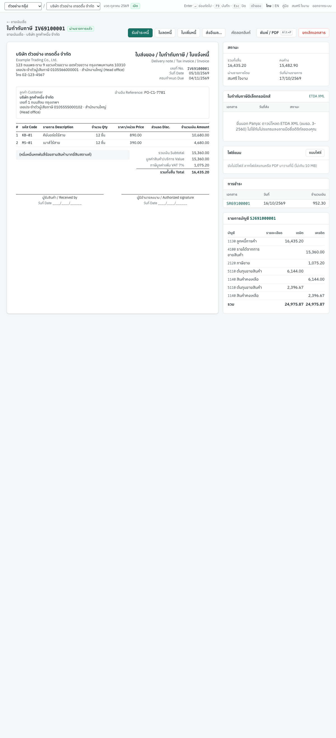Click account row 4100 รายได้จากการขายสินค้า
Screen dimensions: 336x738
point(276,252)
